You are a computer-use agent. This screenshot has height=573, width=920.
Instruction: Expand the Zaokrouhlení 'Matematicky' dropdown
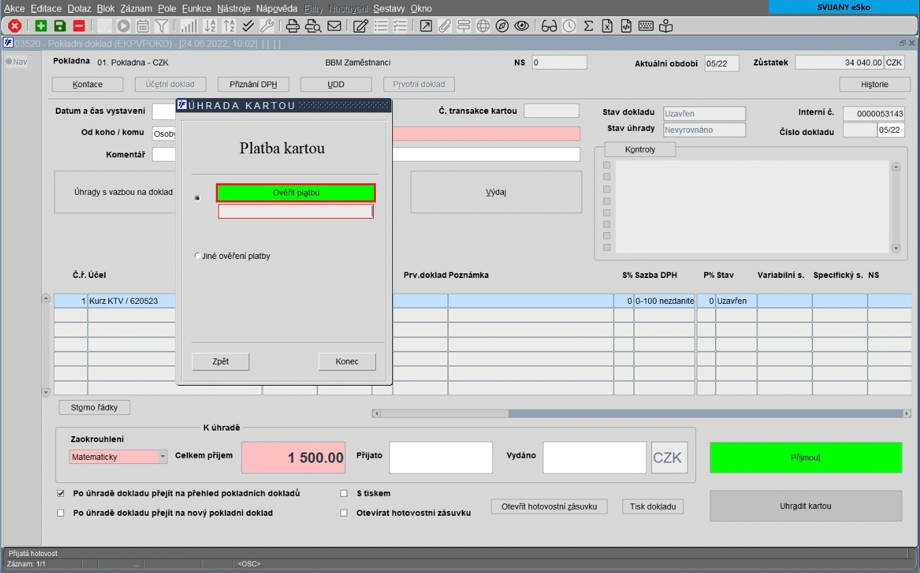[162, 457]
